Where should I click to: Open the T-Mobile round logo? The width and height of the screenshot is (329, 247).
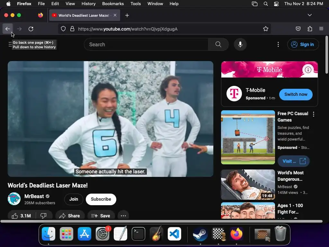click(x=234, y=94)
